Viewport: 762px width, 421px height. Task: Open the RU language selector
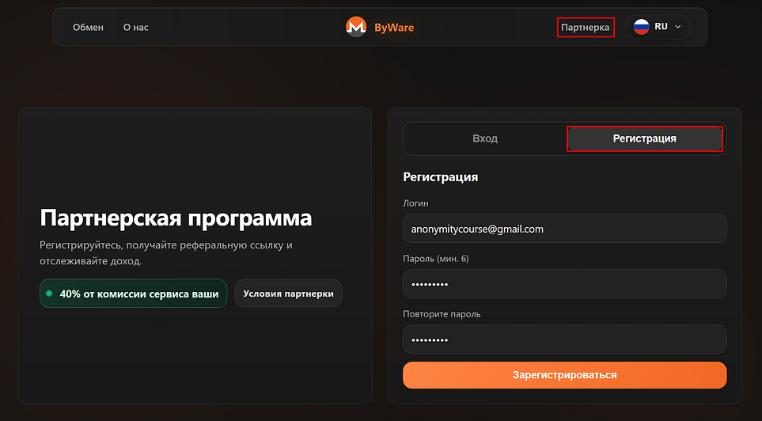coord(658,27)
